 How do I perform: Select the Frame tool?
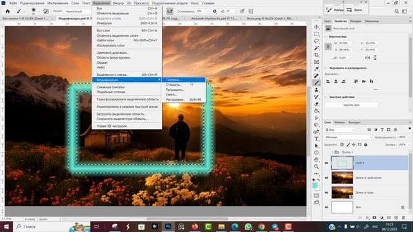tap(316, 62)
